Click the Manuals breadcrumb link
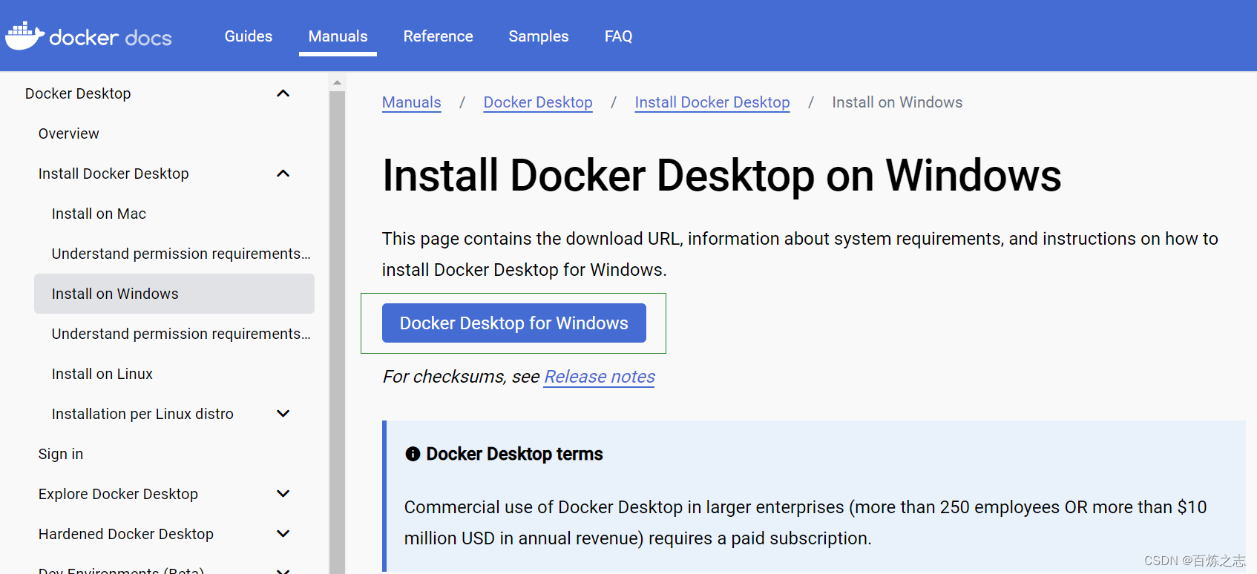The width and height of the screenshot is (1257, 574). 412,102
